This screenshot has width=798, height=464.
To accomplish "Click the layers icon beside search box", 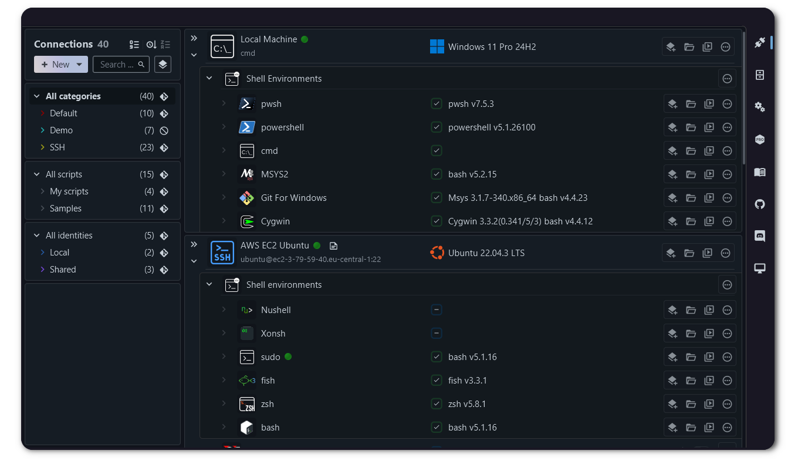I will coord(163,65).
